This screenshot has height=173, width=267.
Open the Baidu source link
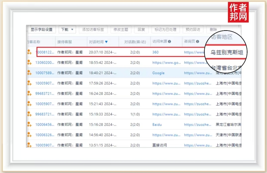[x=157, y=125]
